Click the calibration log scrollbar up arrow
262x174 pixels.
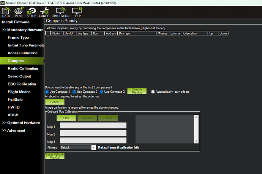pyautogui.click(x=196, y=117)
